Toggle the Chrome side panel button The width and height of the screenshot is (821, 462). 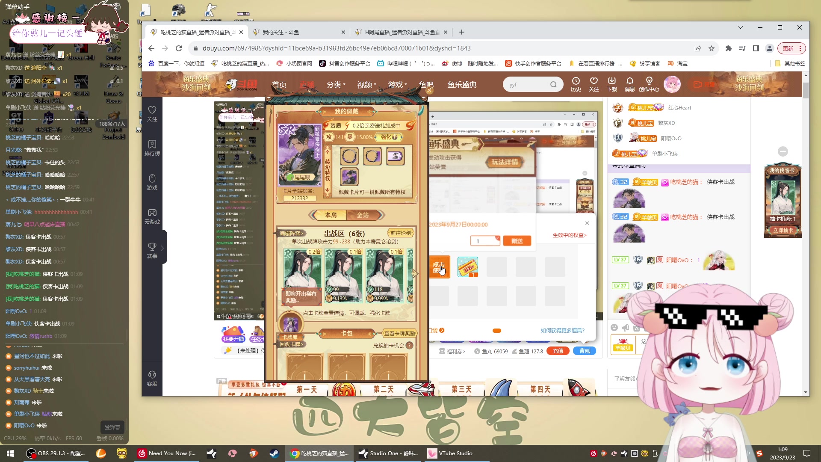756,48
